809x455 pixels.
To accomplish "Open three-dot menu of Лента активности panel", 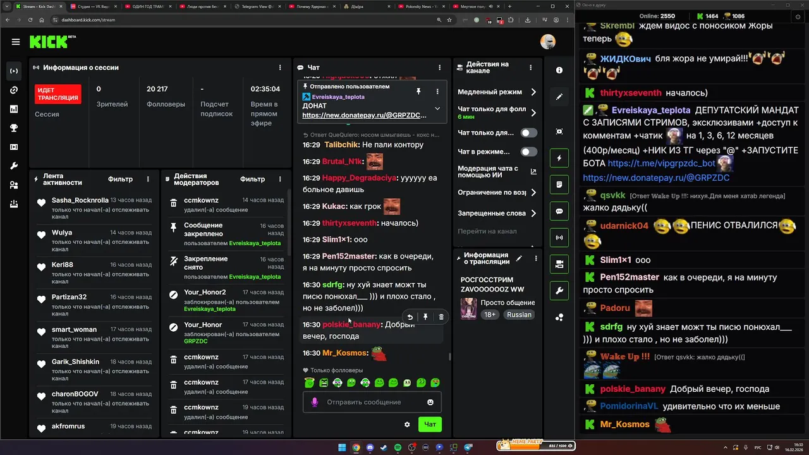I will tap(148, 179).
